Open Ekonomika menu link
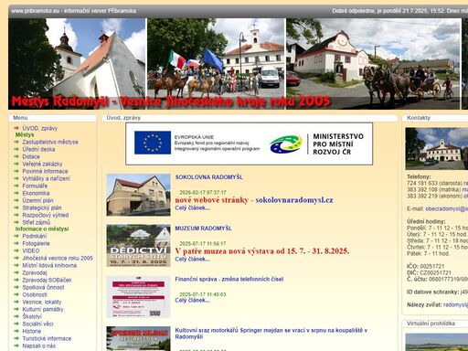The width and height of the screenshot is (468, 351). pos(36,193)
